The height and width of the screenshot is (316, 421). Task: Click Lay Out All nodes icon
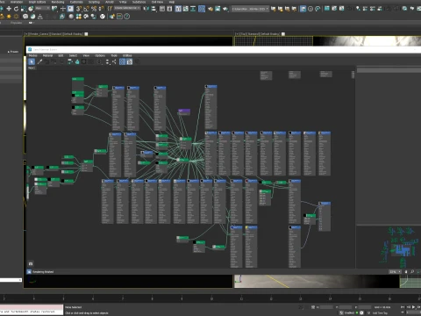[x=107, y=61]
